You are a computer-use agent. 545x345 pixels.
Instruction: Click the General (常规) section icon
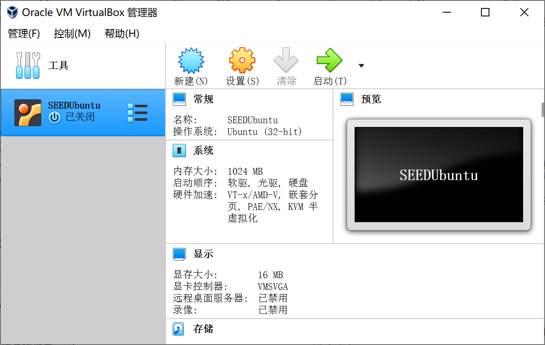click(179, 99)
